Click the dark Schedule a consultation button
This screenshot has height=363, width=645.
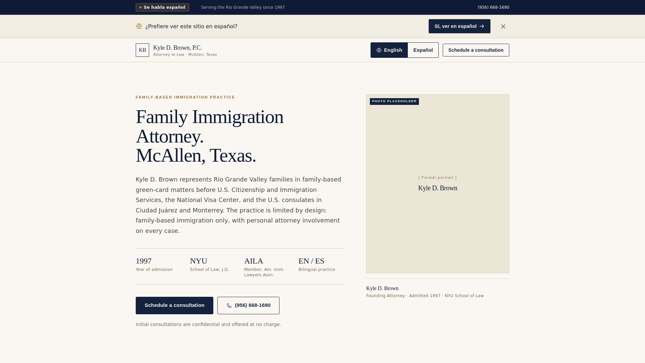click(x=174, y=306)
